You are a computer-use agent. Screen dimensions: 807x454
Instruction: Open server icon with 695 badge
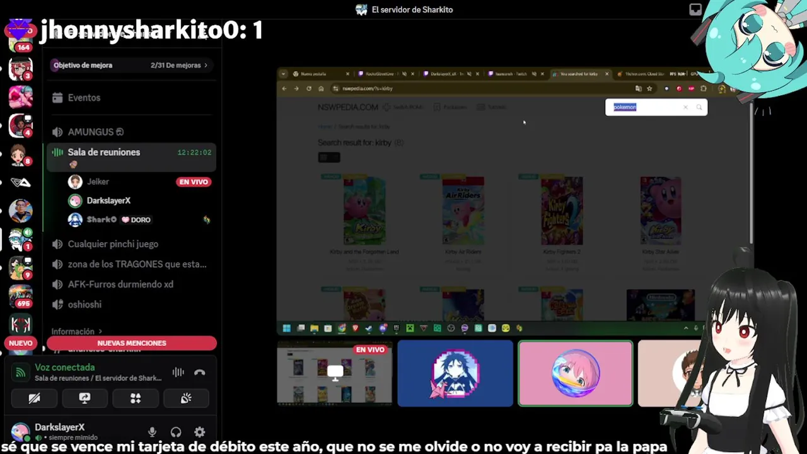click(x=20, y=297)
